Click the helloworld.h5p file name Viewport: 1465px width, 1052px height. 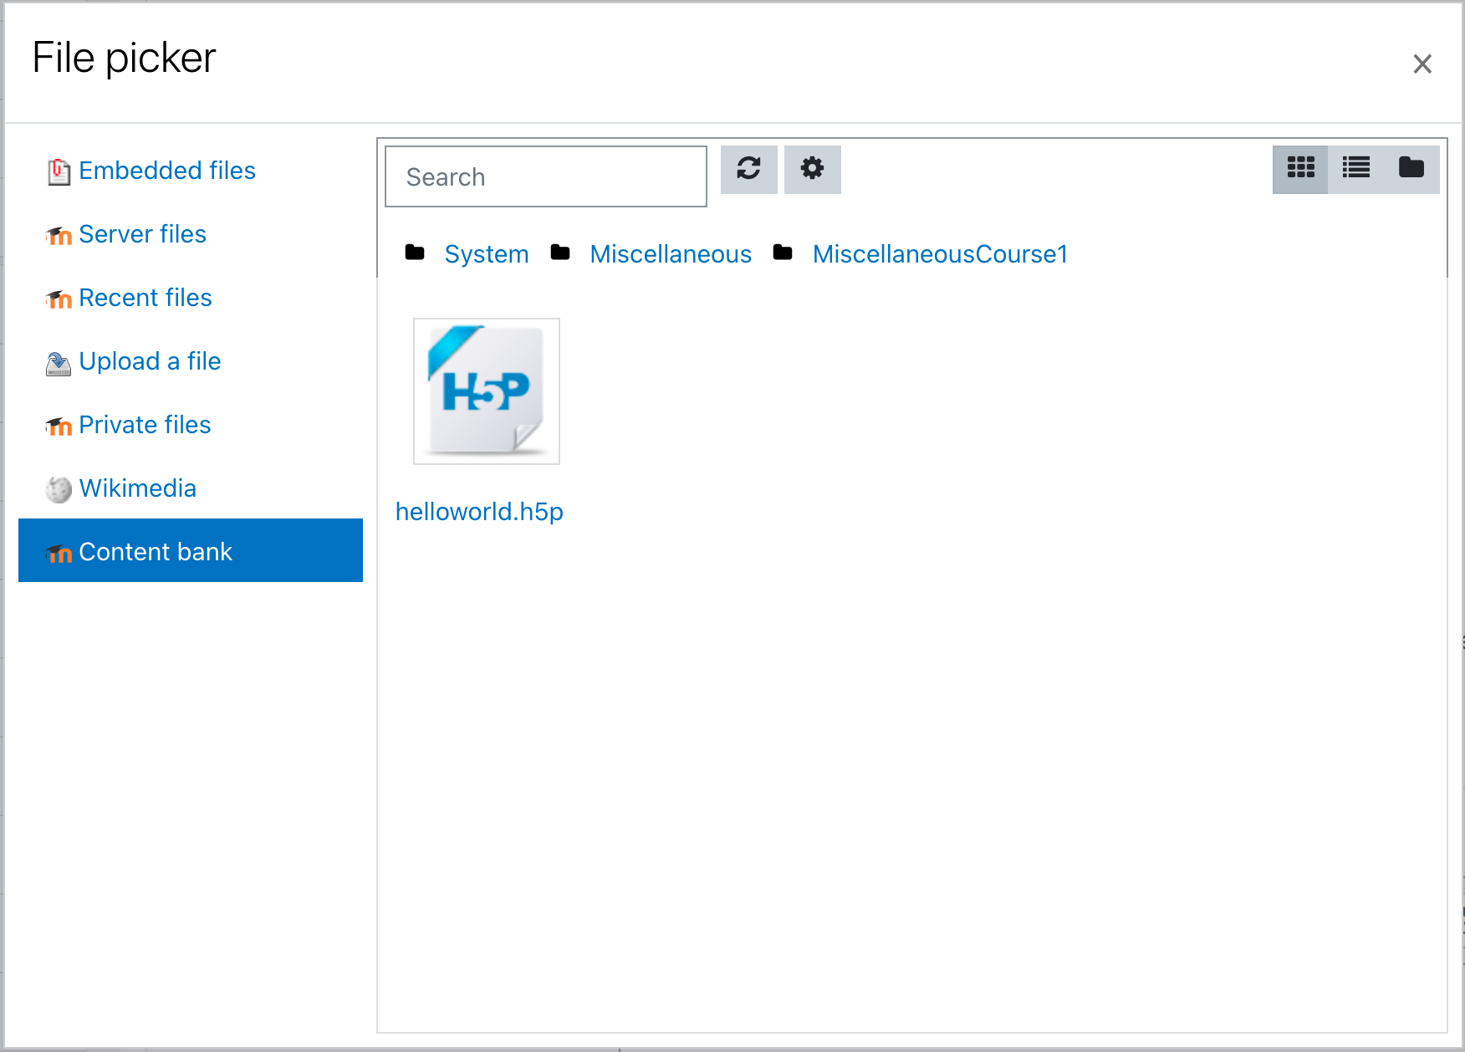pos(479,512)
